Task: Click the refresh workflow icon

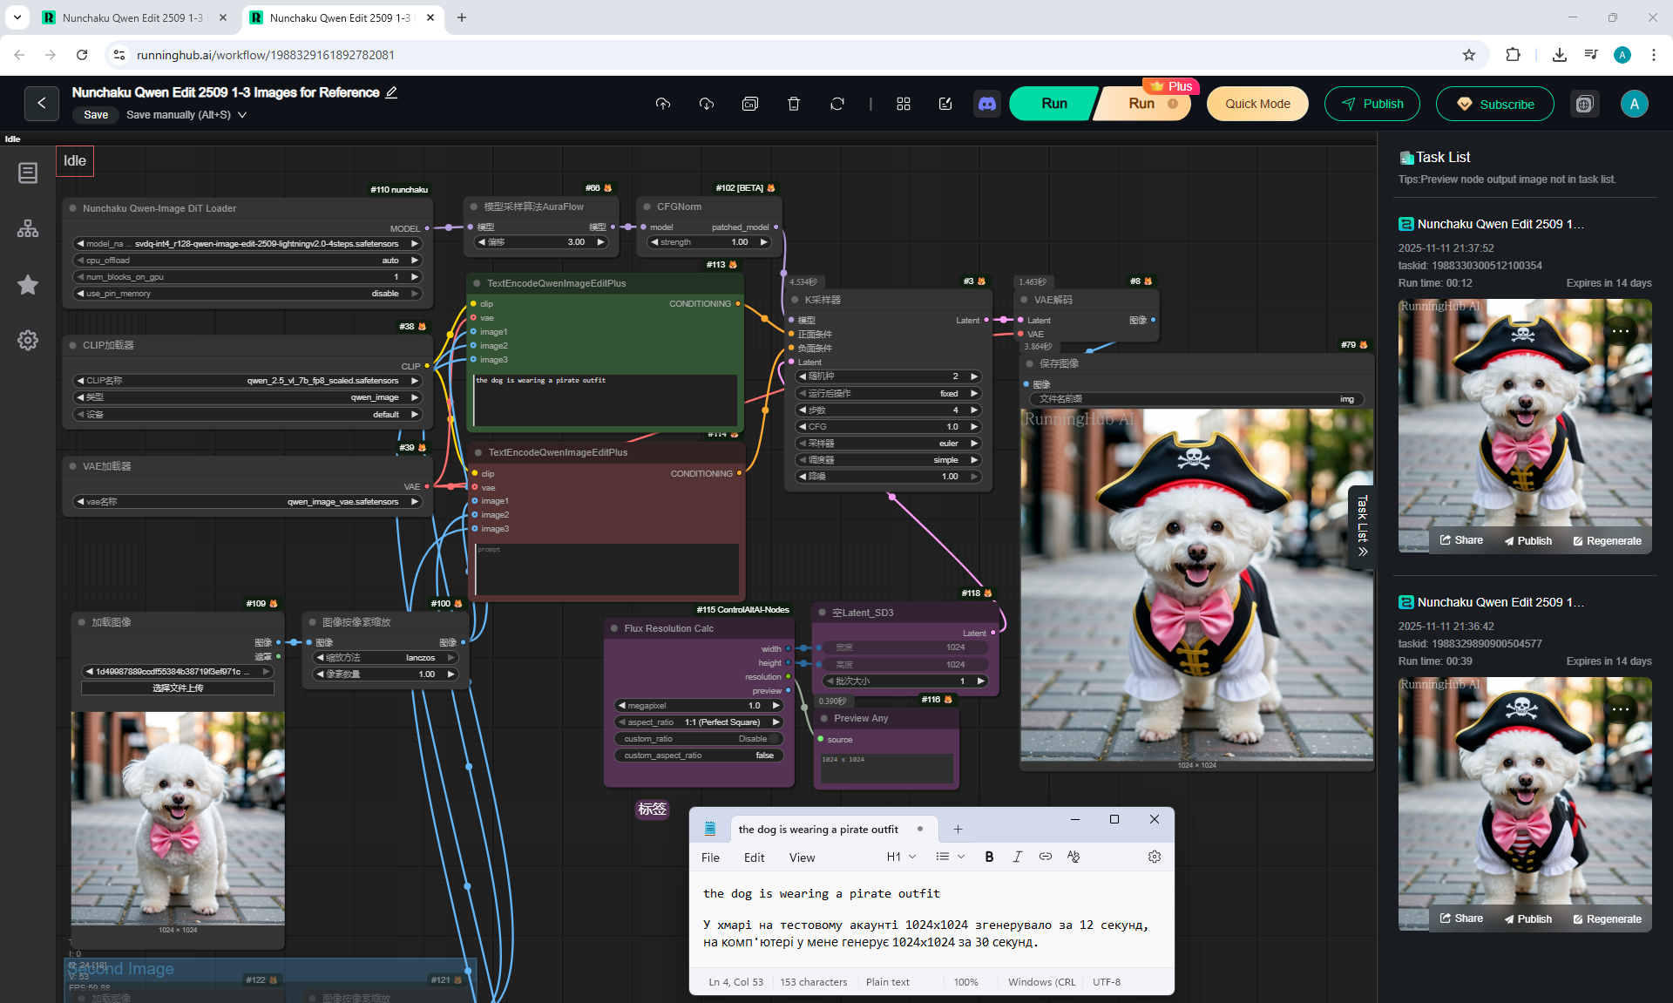Action: (836, 104)
